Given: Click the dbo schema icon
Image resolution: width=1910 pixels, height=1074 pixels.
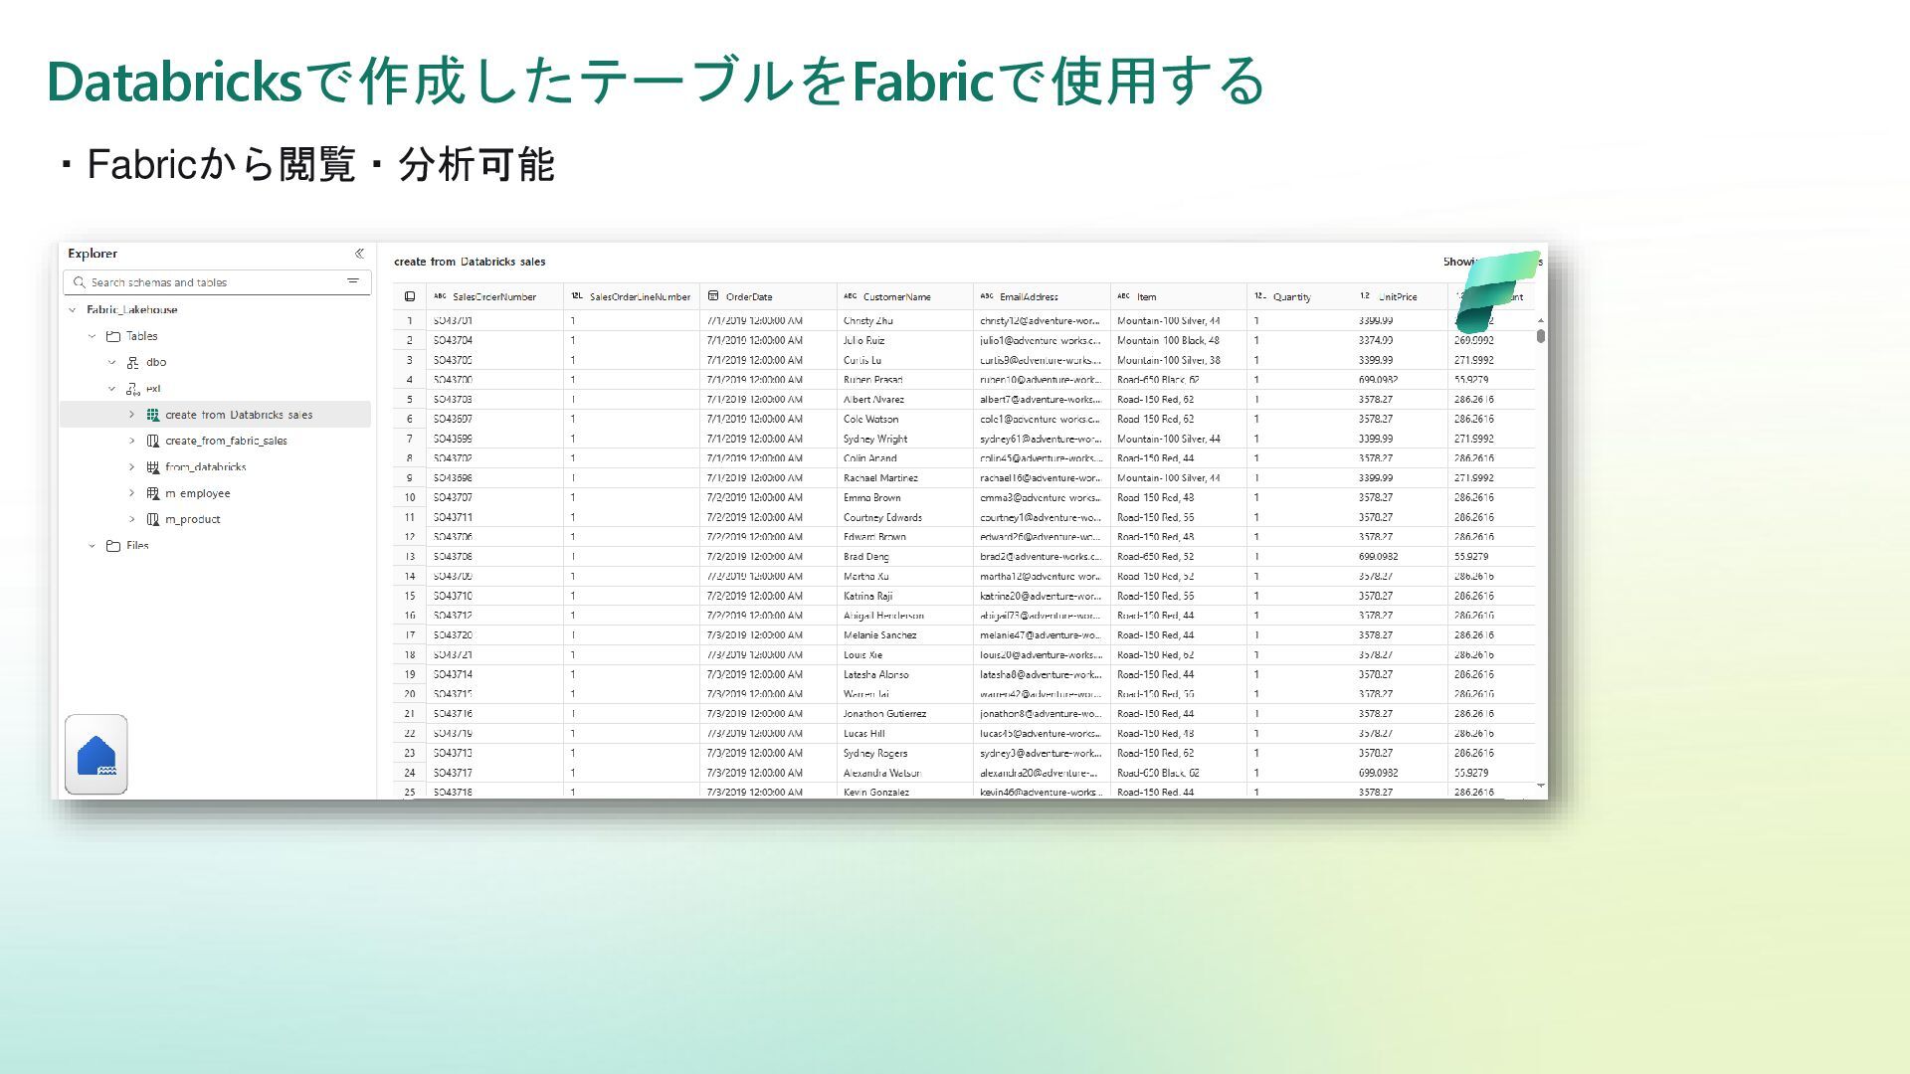Looking at the screenshot, I should click(x=132, y=363).
